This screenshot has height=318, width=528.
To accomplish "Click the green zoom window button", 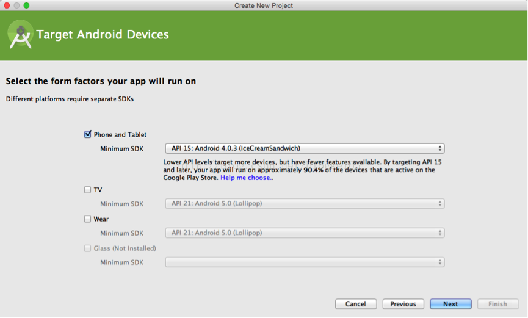I will click(x=26, y=5).
